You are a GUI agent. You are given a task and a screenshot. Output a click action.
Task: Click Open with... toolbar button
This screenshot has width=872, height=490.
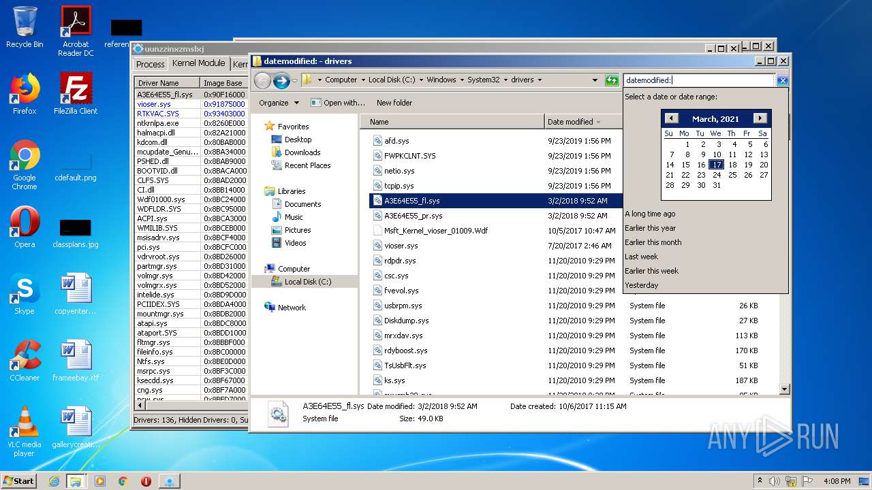[x=338, y=103]
